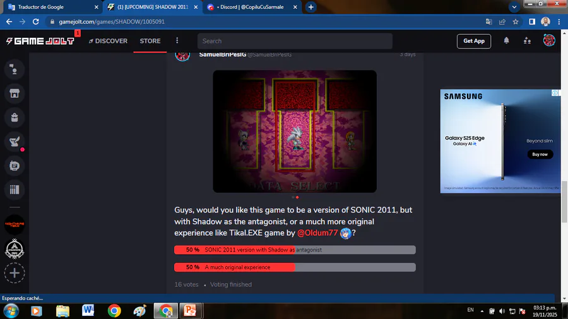The image size is (568, 319).
Task: Bookmark the page with star icon
Action: pyautogui.click(x=516, y=21)
